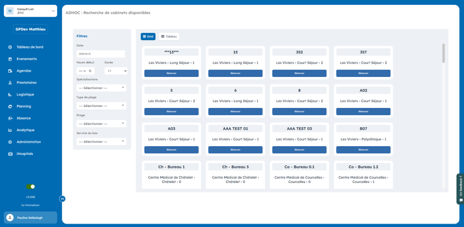This screenshot has height=227, width=464.
Task: Click the Date input field
Action: pos(101,54)
